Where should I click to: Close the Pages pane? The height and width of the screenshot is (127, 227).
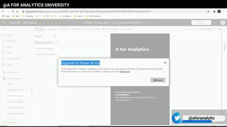point(56,36)
